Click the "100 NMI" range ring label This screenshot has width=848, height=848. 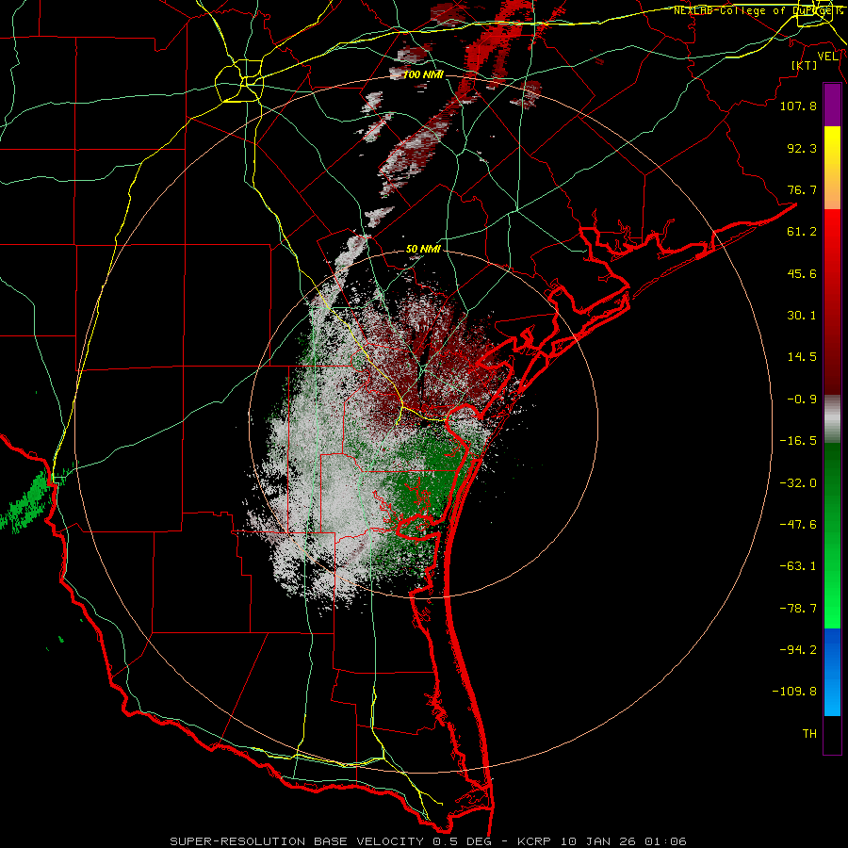click(x=423, y=74)
